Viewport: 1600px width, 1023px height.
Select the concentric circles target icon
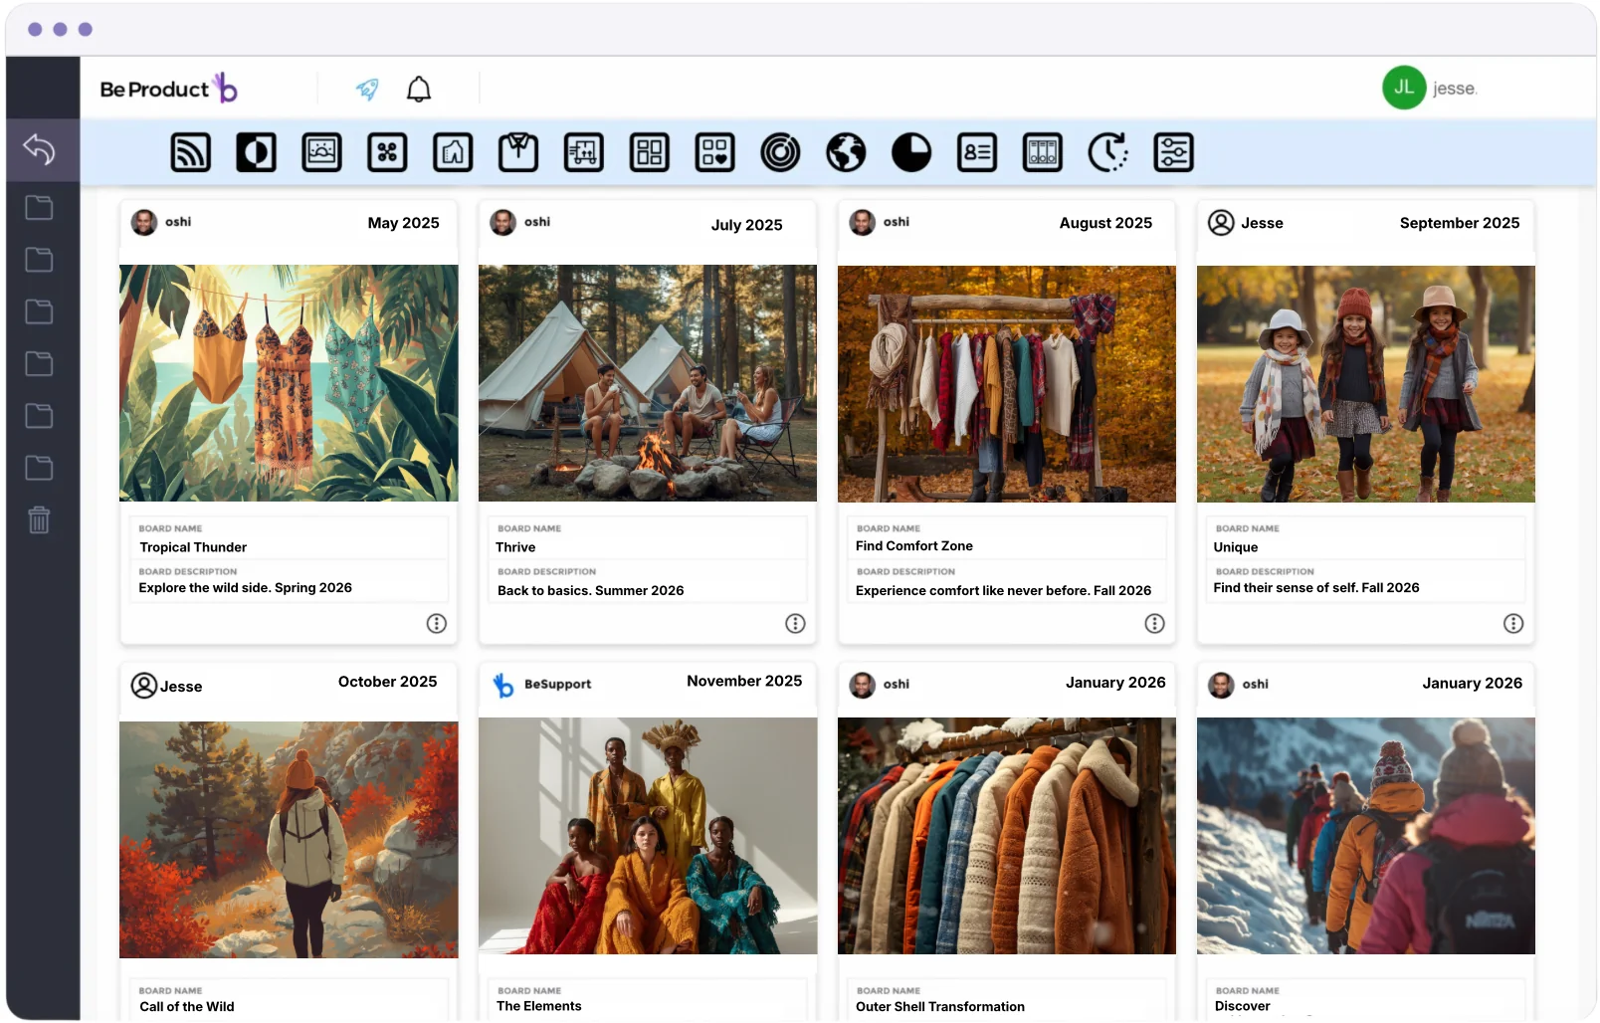(x=780, y=152)
